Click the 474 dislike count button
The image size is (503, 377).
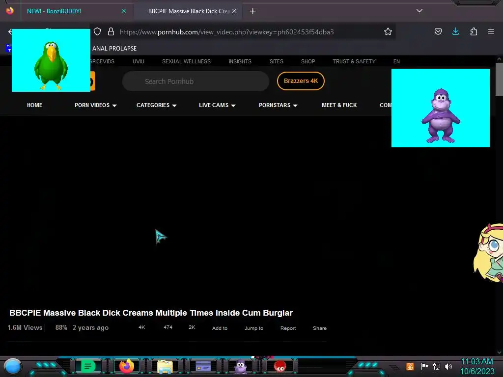(168, 327)
